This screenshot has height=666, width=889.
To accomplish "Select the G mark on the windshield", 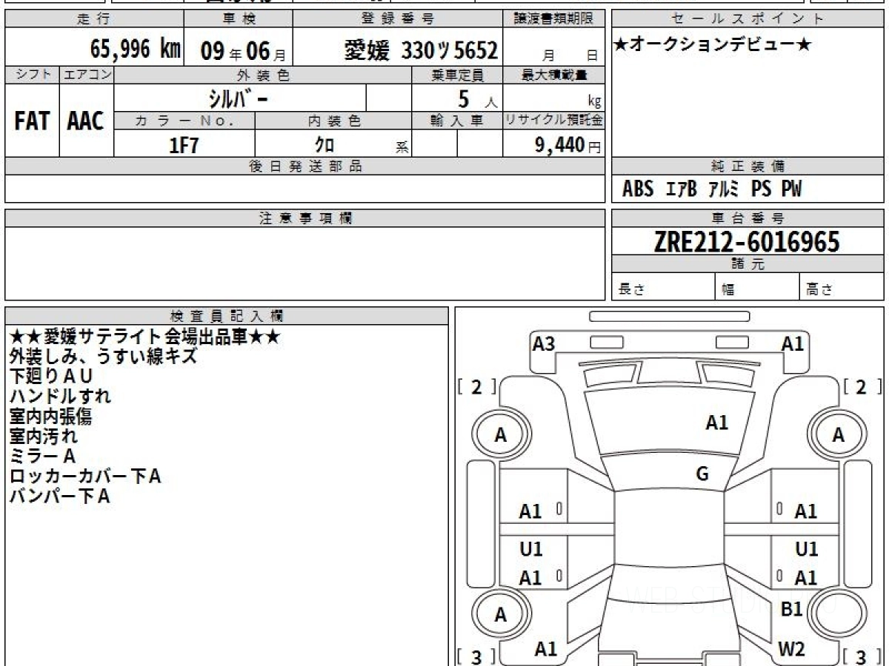I will (x=702, y=474).
